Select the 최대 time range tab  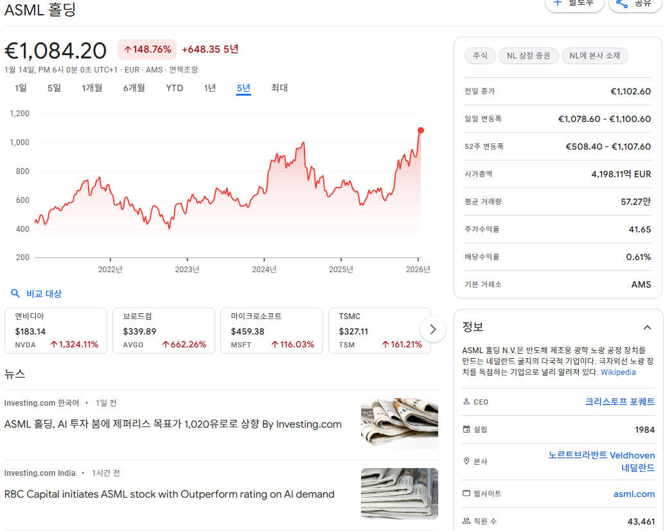pos(279,88)
